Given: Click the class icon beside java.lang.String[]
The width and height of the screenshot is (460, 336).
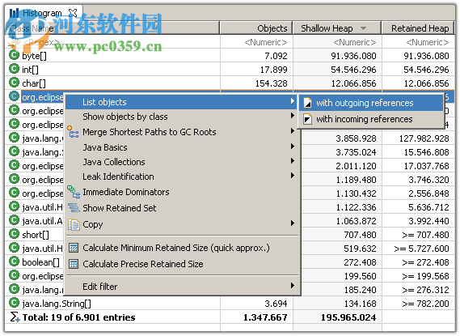Looking at the screenshot, I should tap(14, 303).
